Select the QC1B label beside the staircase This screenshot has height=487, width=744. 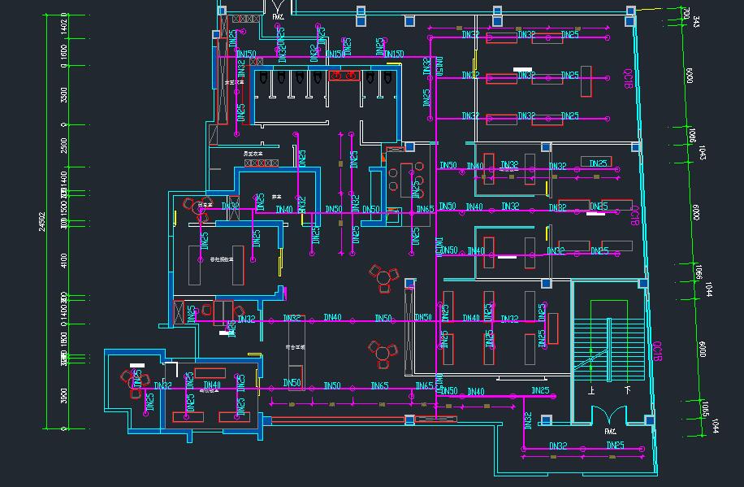(658, 348)
